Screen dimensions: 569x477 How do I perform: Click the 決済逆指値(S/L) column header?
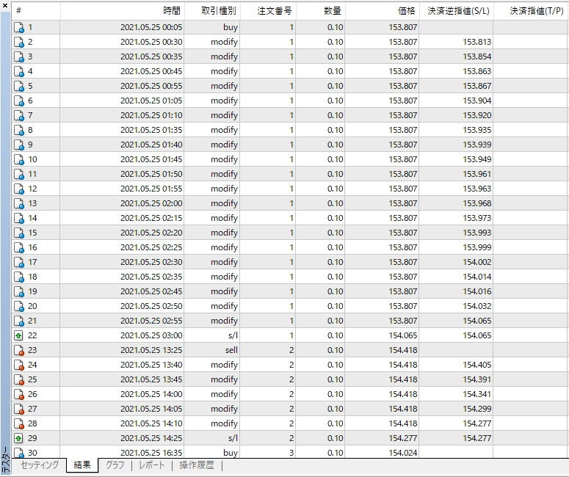(x=456, y=11)
